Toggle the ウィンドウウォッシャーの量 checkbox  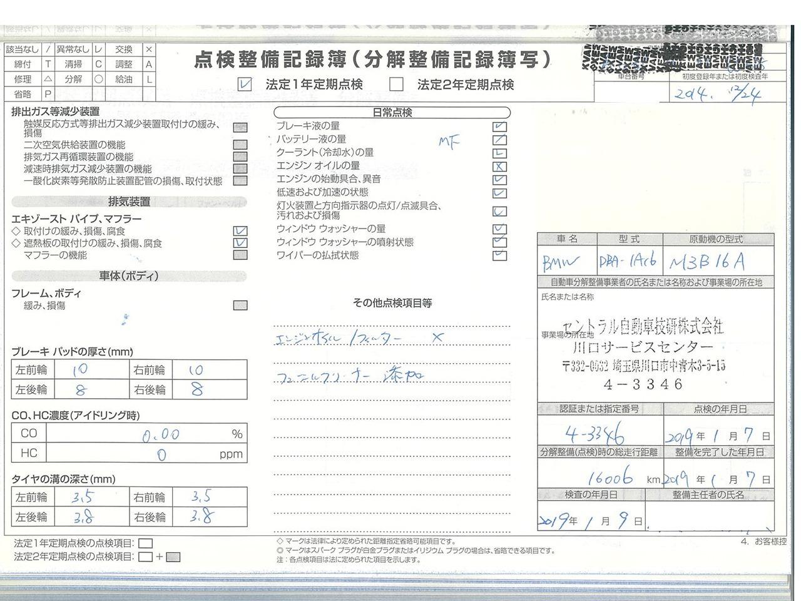(x=499, y=229)
